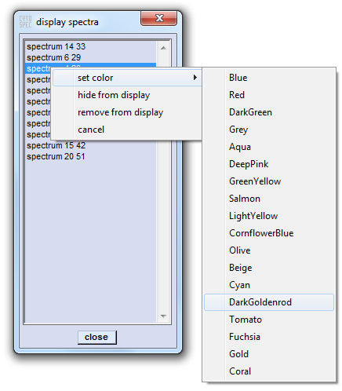The image size is (342, 391).
Task: Choose hide from display
Action: [x=127, y=95]
